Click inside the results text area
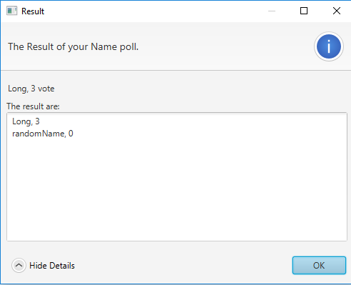Viewport: 351px width, 285px height. coord(177,176)
